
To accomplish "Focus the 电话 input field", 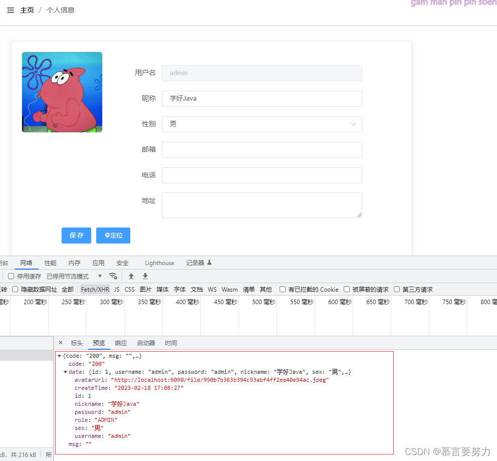I will tap(262, 175).
